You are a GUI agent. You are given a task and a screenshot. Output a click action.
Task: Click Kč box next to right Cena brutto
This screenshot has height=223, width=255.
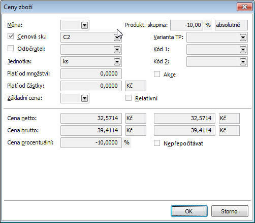click(x=229, y=130)
